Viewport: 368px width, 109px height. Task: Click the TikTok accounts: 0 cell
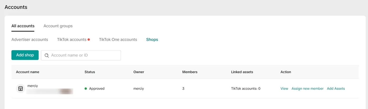point(246,89)
